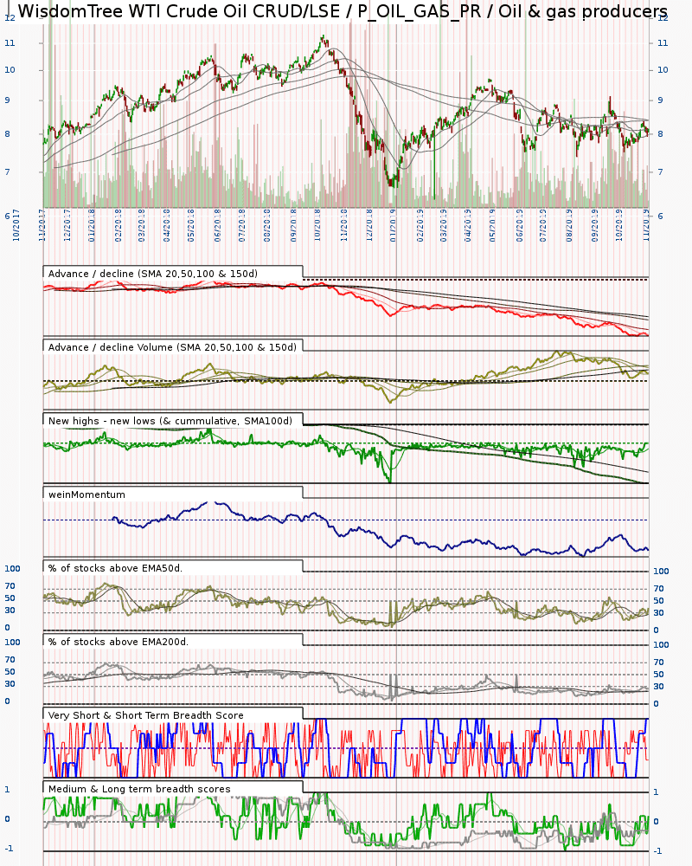
Task: Click the 03/2019 date label
Action: click(x=443, y=225)
